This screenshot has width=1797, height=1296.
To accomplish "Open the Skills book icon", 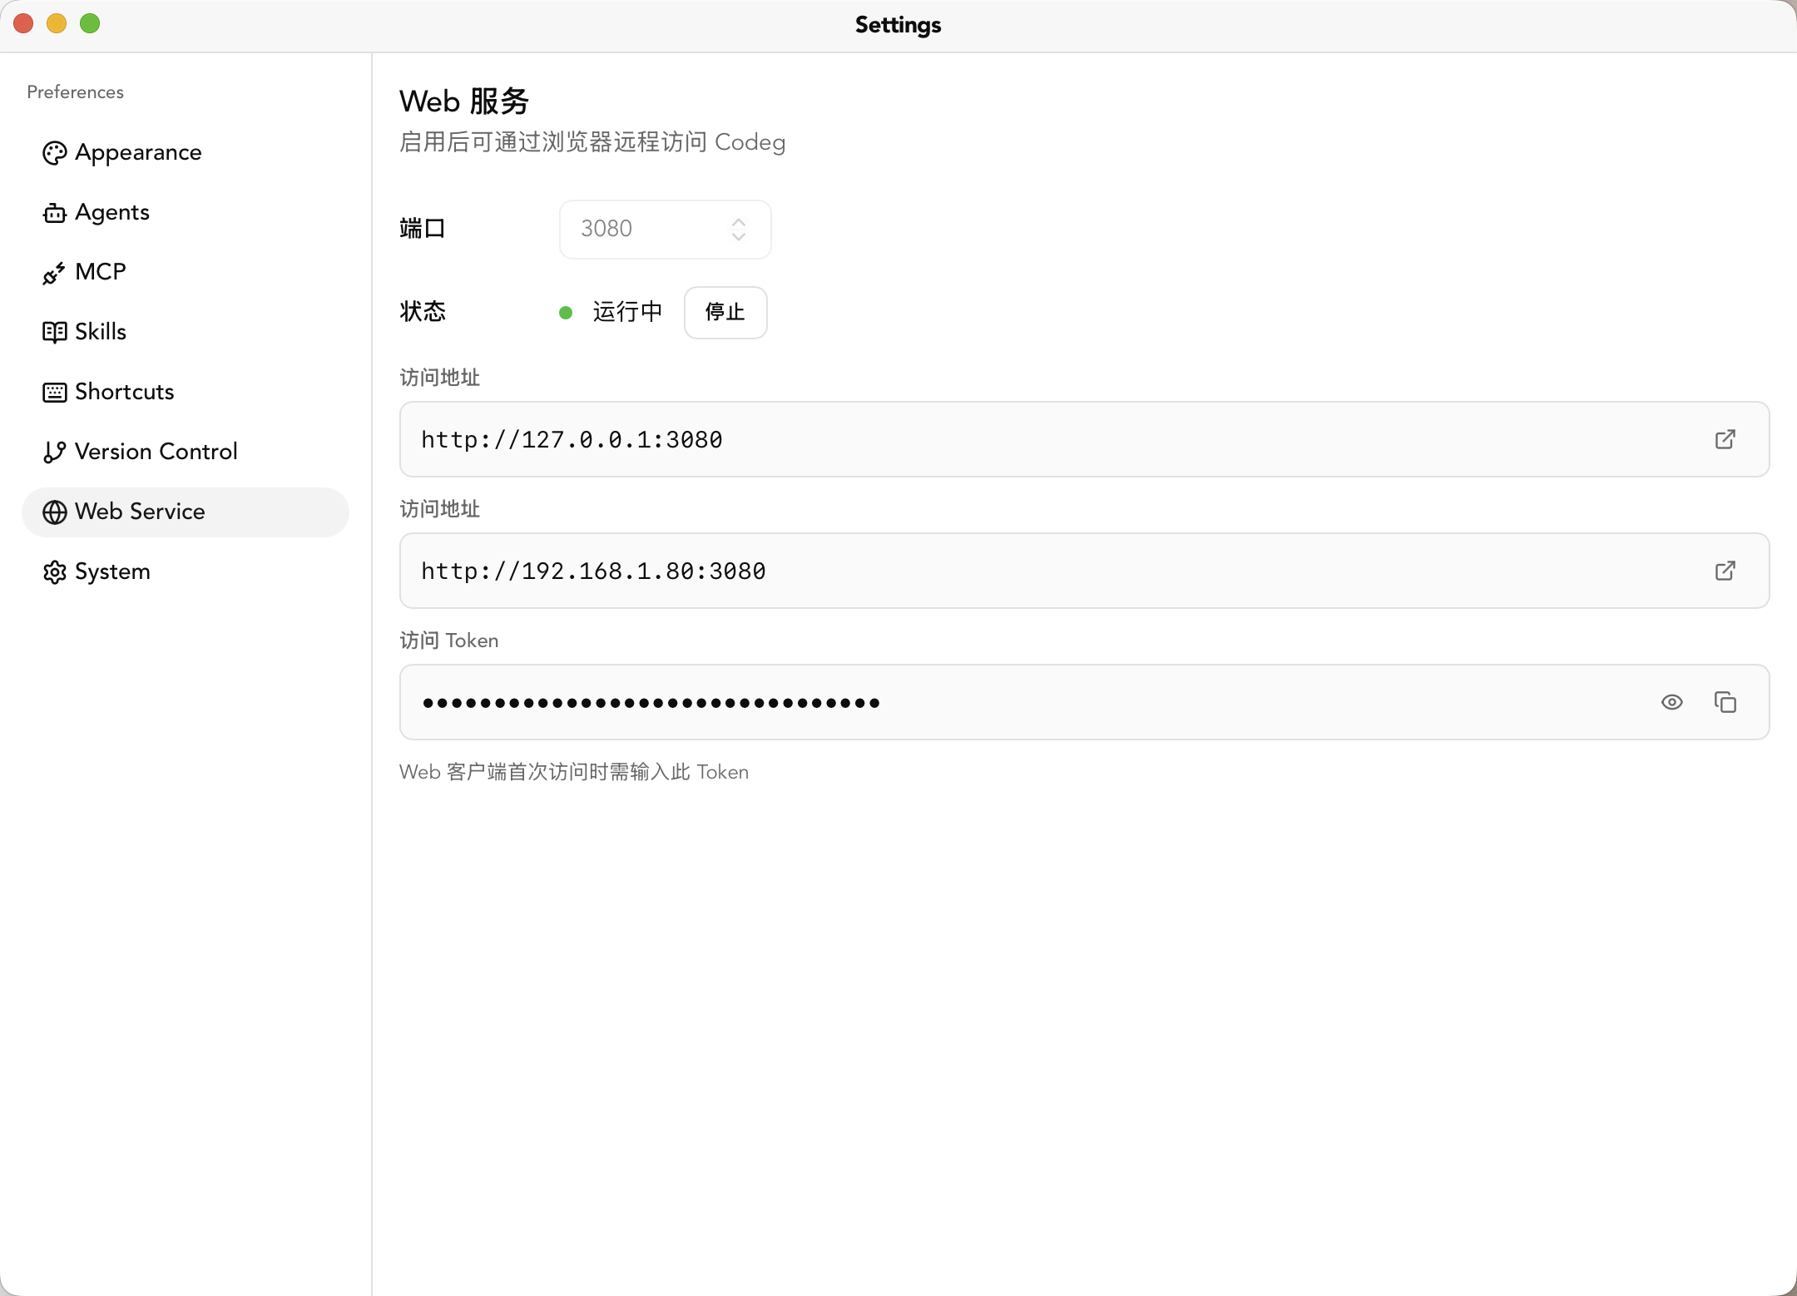I will coord(54,332).
